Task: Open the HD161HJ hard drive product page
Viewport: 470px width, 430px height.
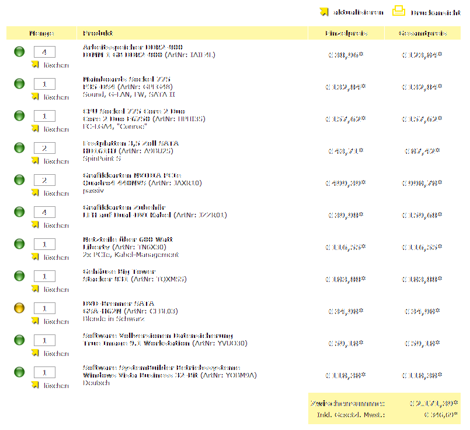Action: [99, 151]
